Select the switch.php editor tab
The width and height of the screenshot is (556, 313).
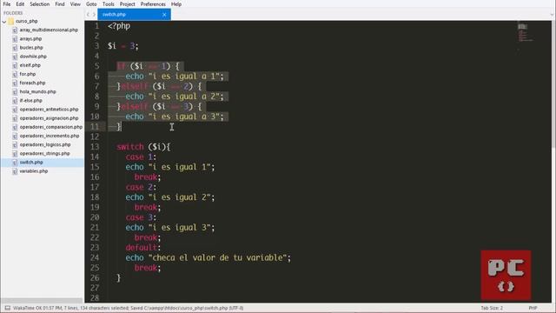coord(134,15)
